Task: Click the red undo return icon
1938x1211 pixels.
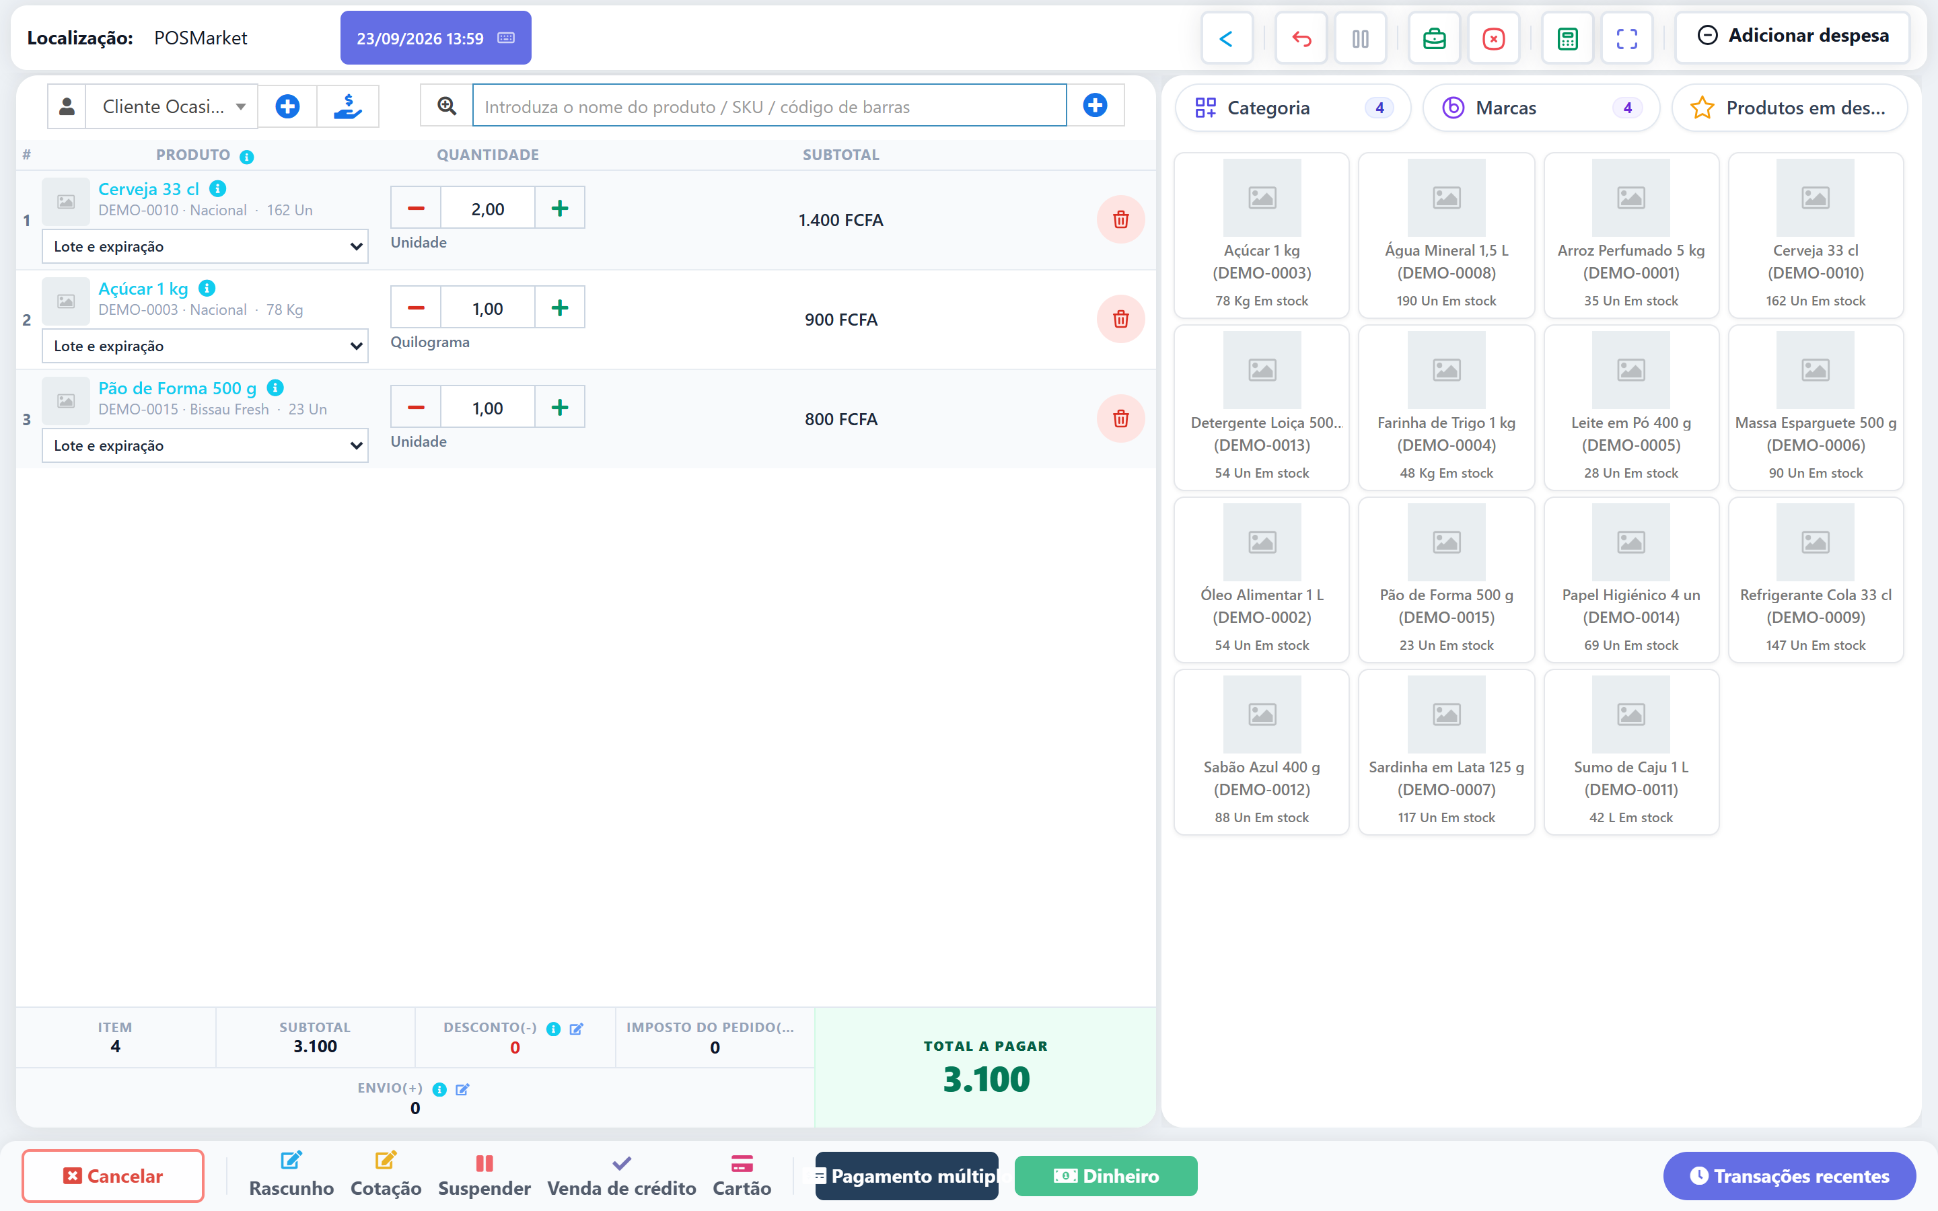Action: (x=1301, y=38)
